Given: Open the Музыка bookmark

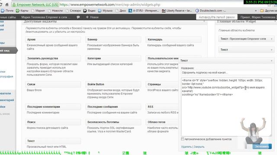Looking at the screenshot, I should point(105,11).
